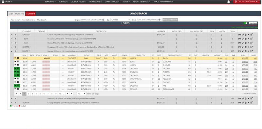
Task: Click the notification bell icon
Action: tap(229, 2)
